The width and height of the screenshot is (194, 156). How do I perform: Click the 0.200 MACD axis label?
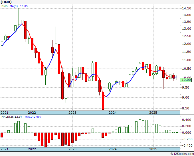[187, 126]
